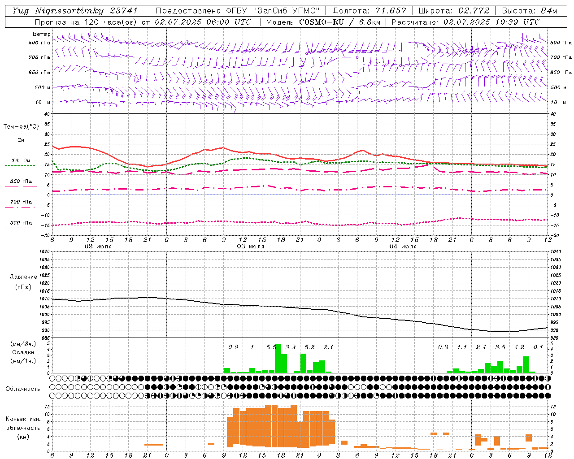The image size is (574, 459).
Task: Click the forecast start time 06:00 UTC
Action: [x=228, y=22]
